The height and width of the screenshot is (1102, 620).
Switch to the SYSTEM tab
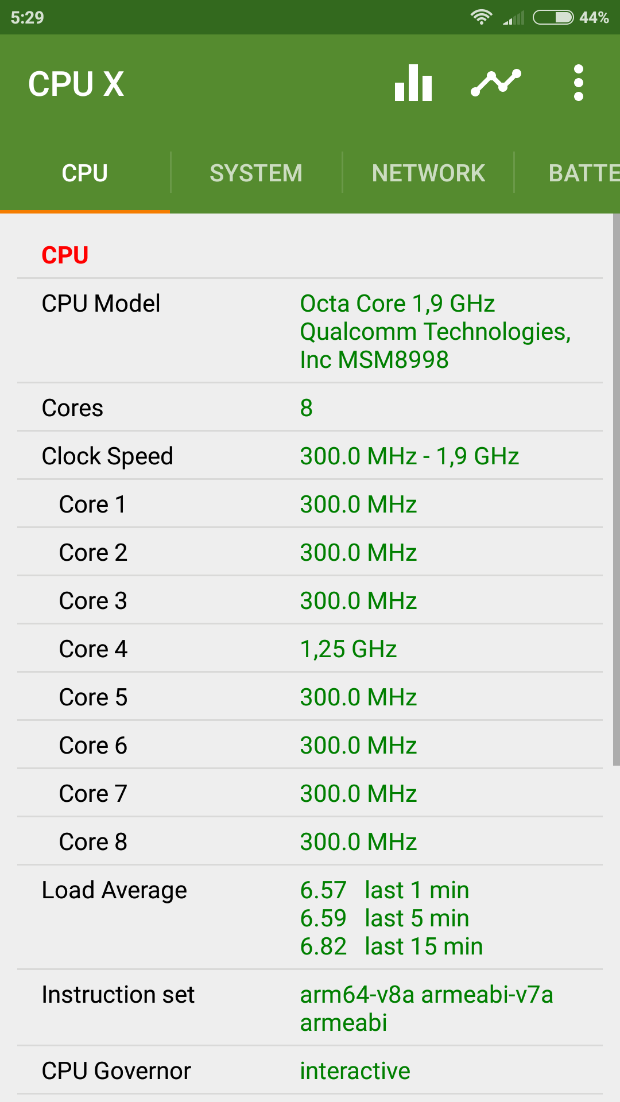tap(256, 173)
